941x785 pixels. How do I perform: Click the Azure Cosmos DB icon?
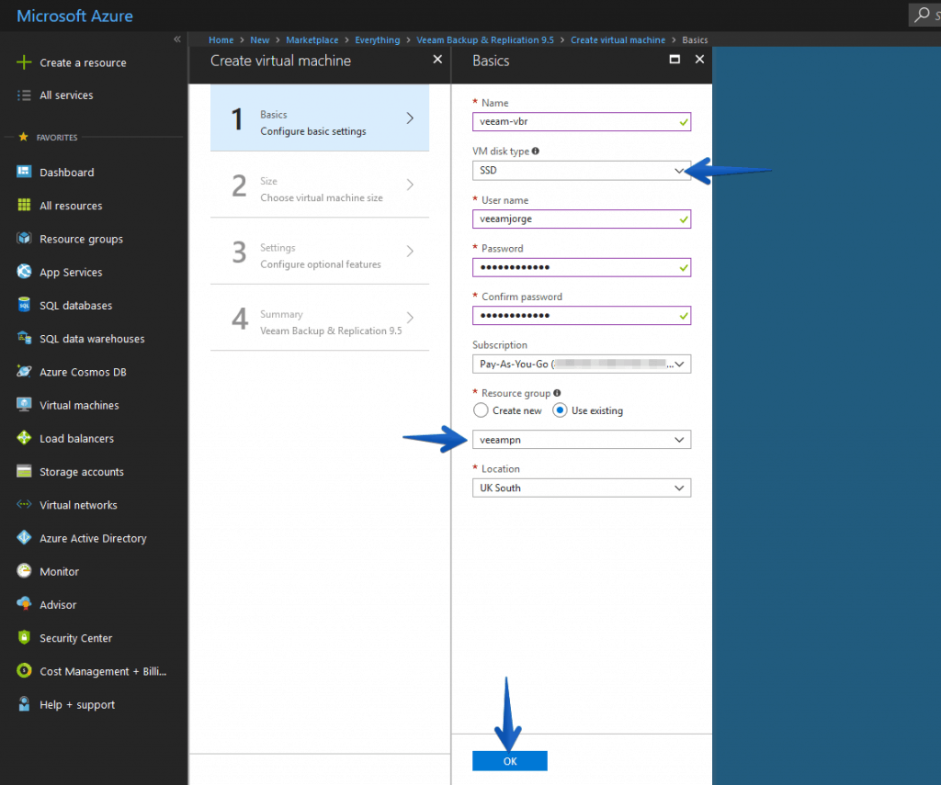(x=24, y=371)
